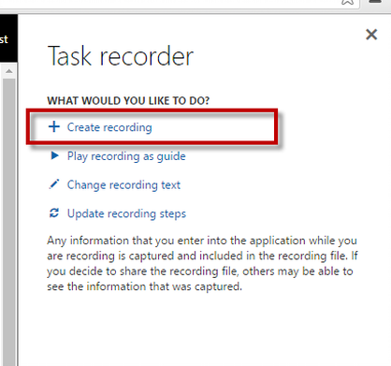Click the circular arrows update icon
The height and width of the screenshot is (366, 391).
54,213
